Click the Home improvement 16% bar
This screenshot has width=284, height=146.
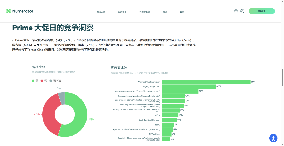click(x=173, y=106)
